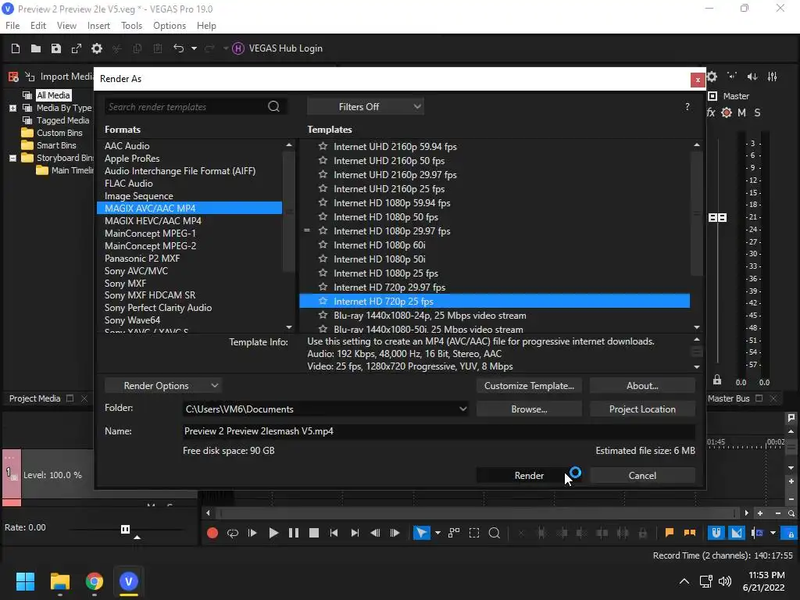Favorite Internet HD 720p 25 fps star
800x600 pixels.
[323, 301]
